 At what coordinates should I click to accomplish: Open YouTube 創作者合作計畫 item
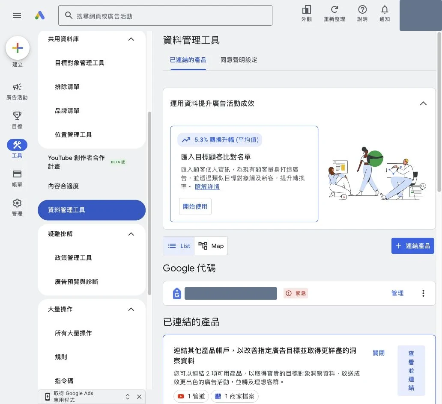[92, 162]
